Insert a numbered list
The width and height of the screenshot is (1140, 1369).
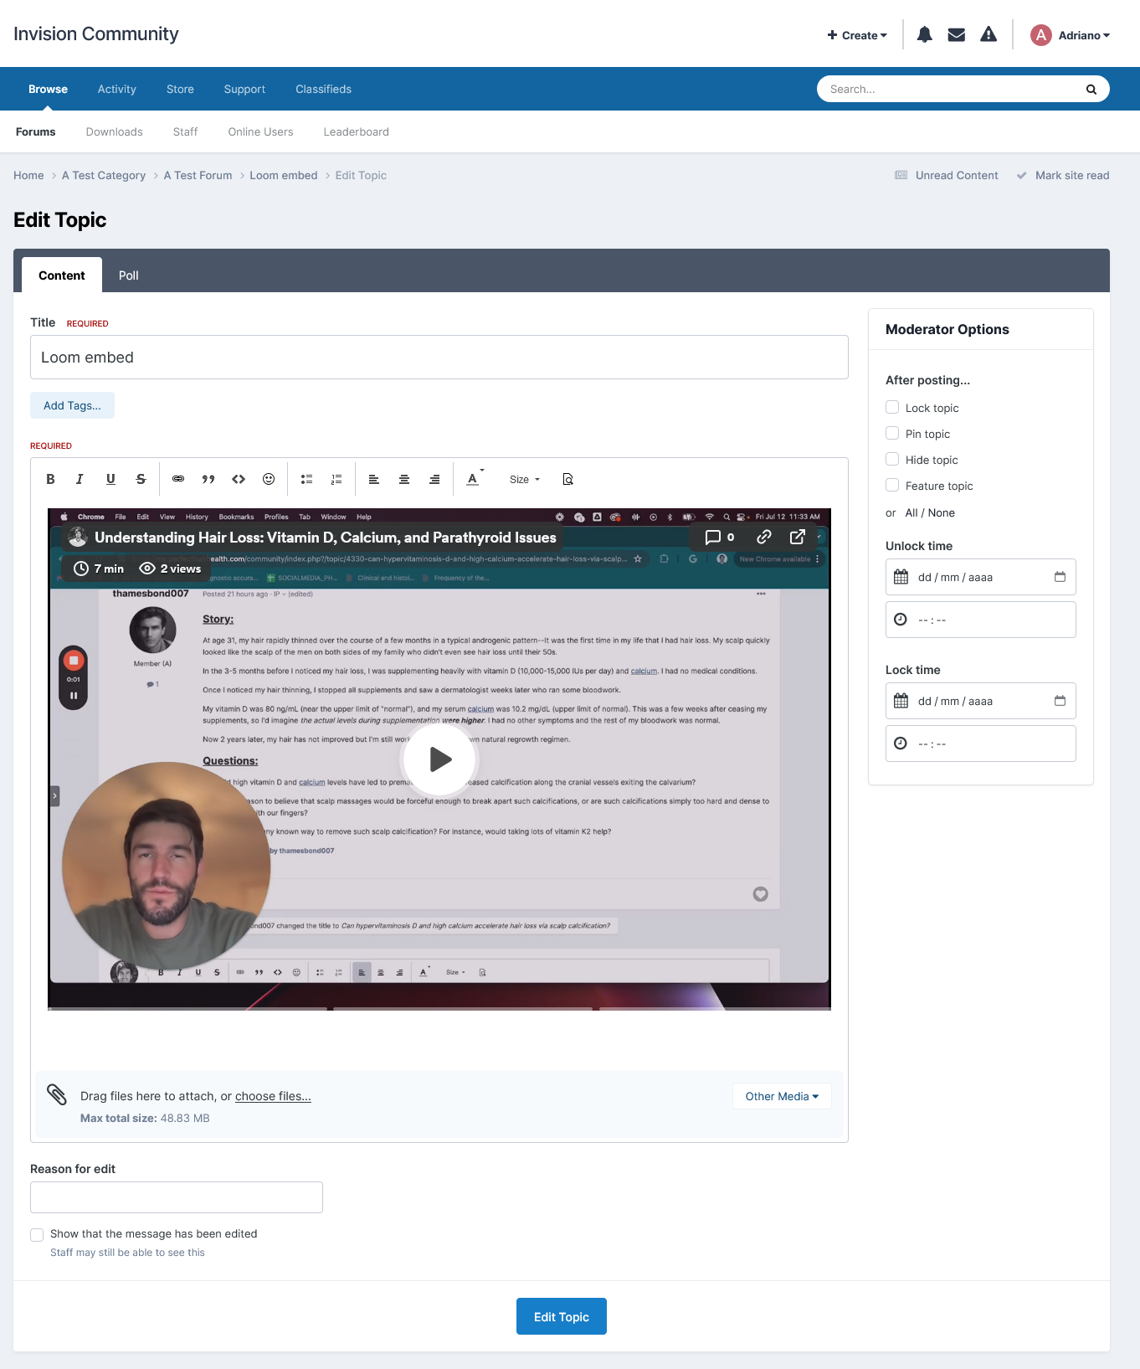coord(336,479)
